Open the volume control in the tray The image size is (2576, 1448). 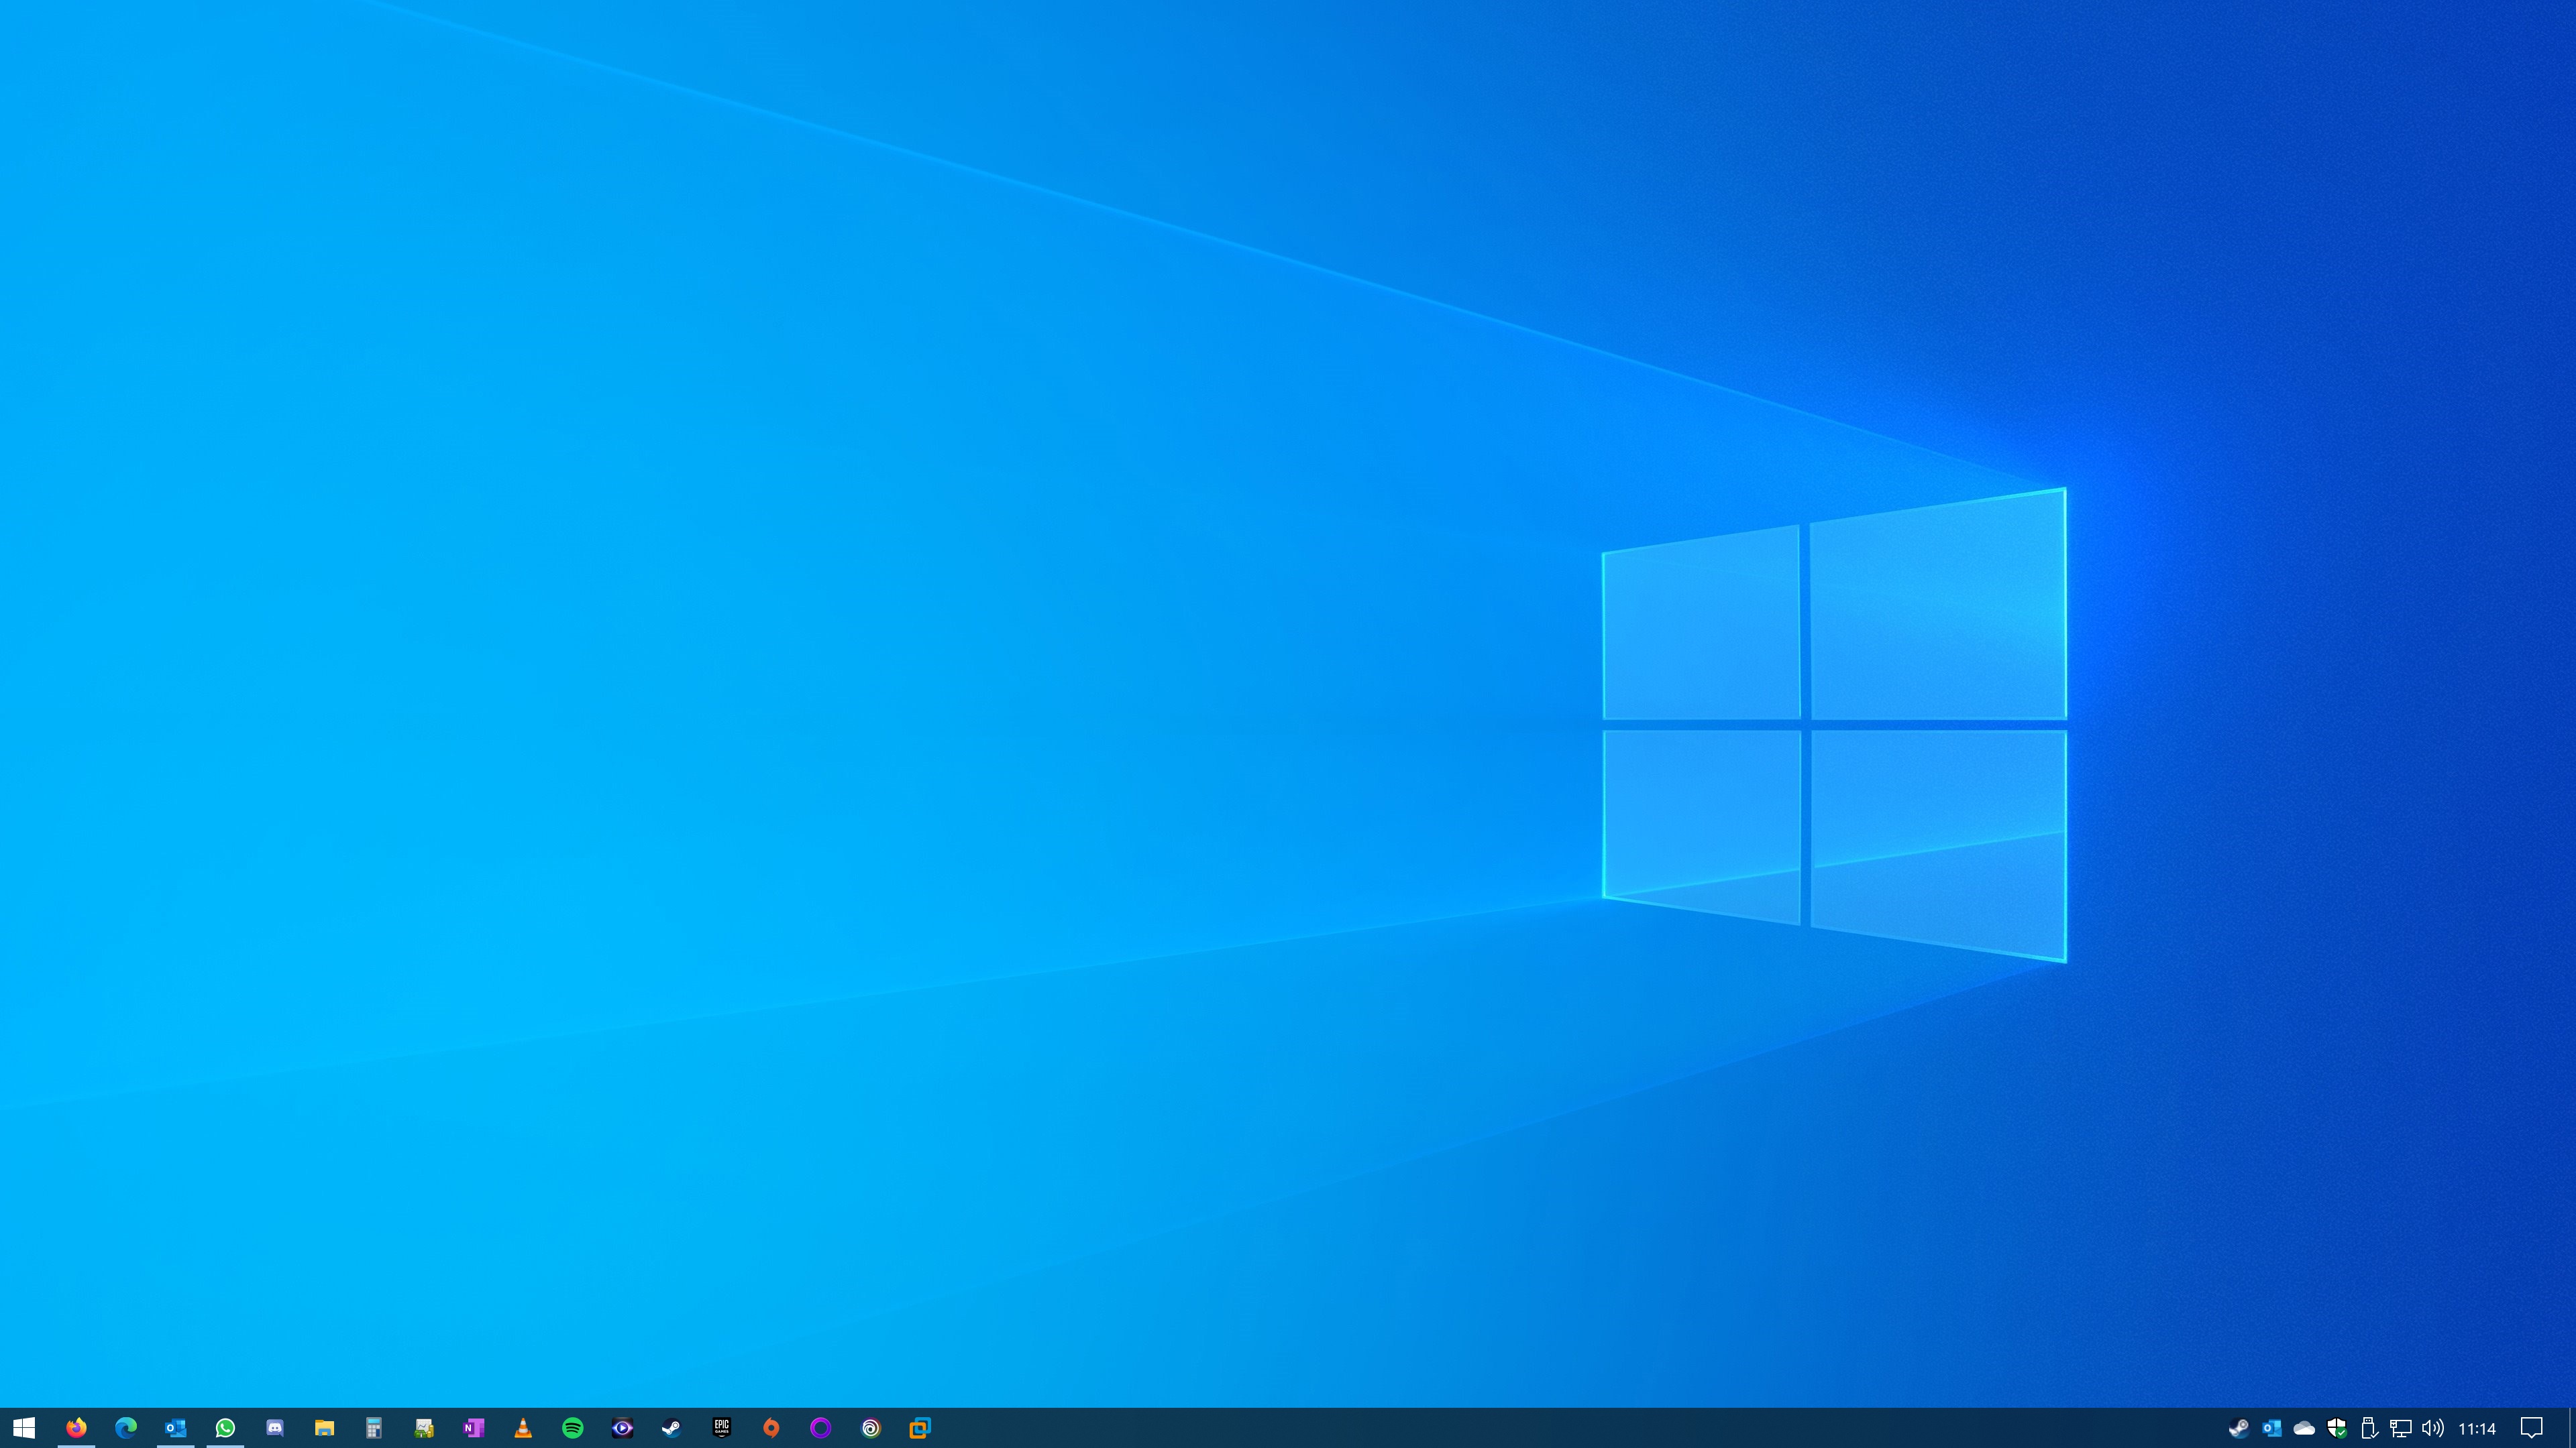[2433, 1428]
